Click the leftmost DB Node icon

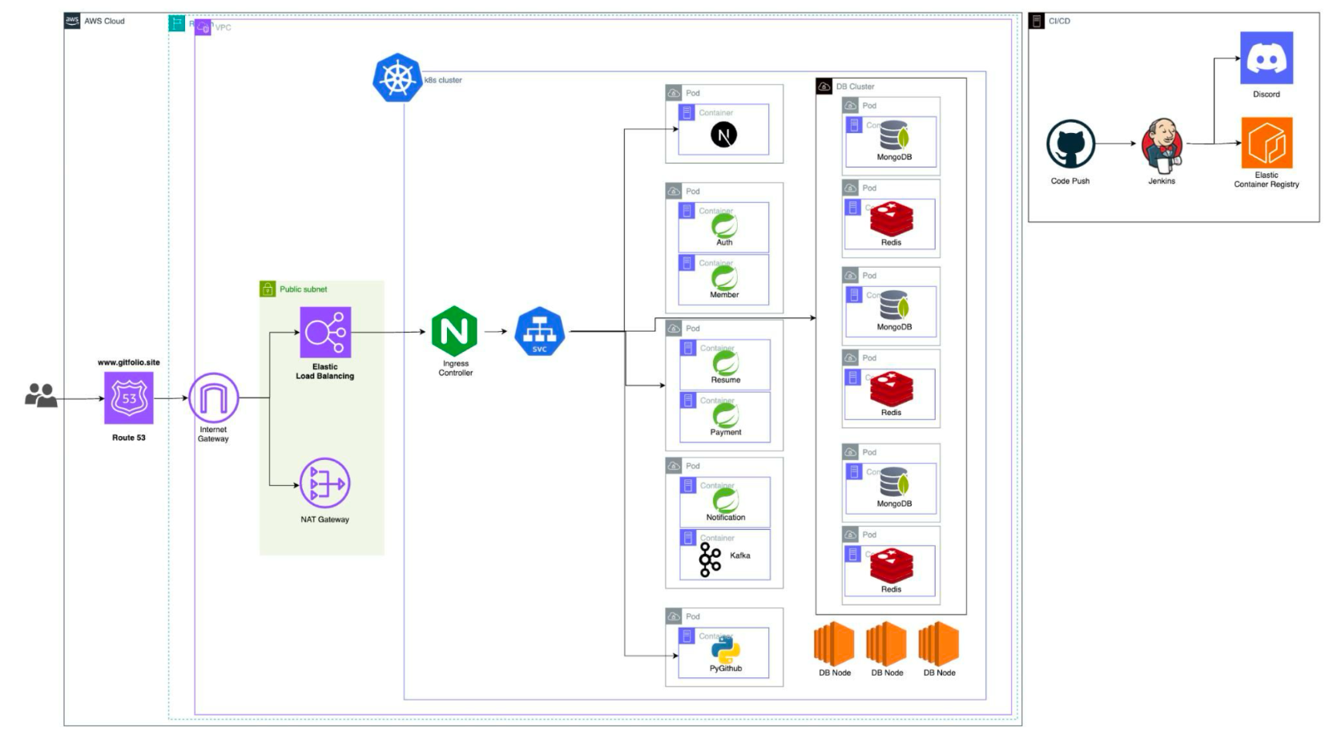834,644
